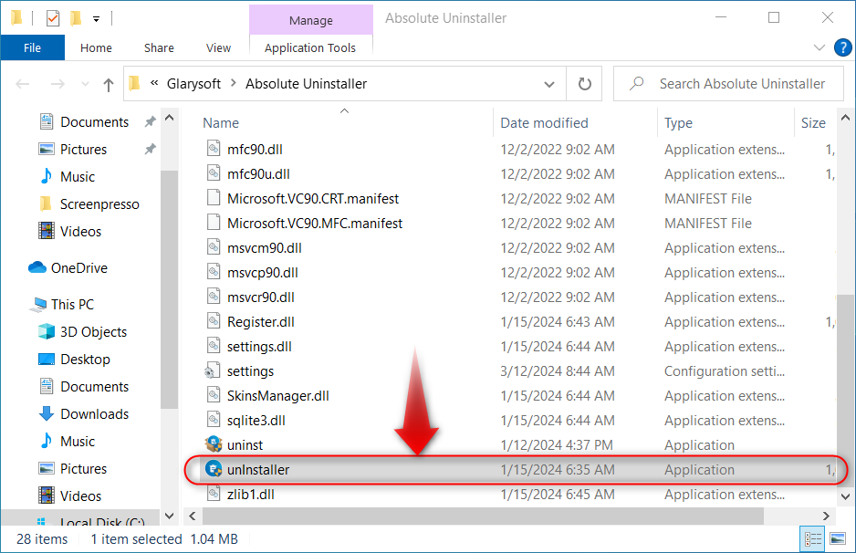Viewport: 856px width, 553px height.
Task: Click the unInstaller application icon
Action: click(x=214, y=469)
